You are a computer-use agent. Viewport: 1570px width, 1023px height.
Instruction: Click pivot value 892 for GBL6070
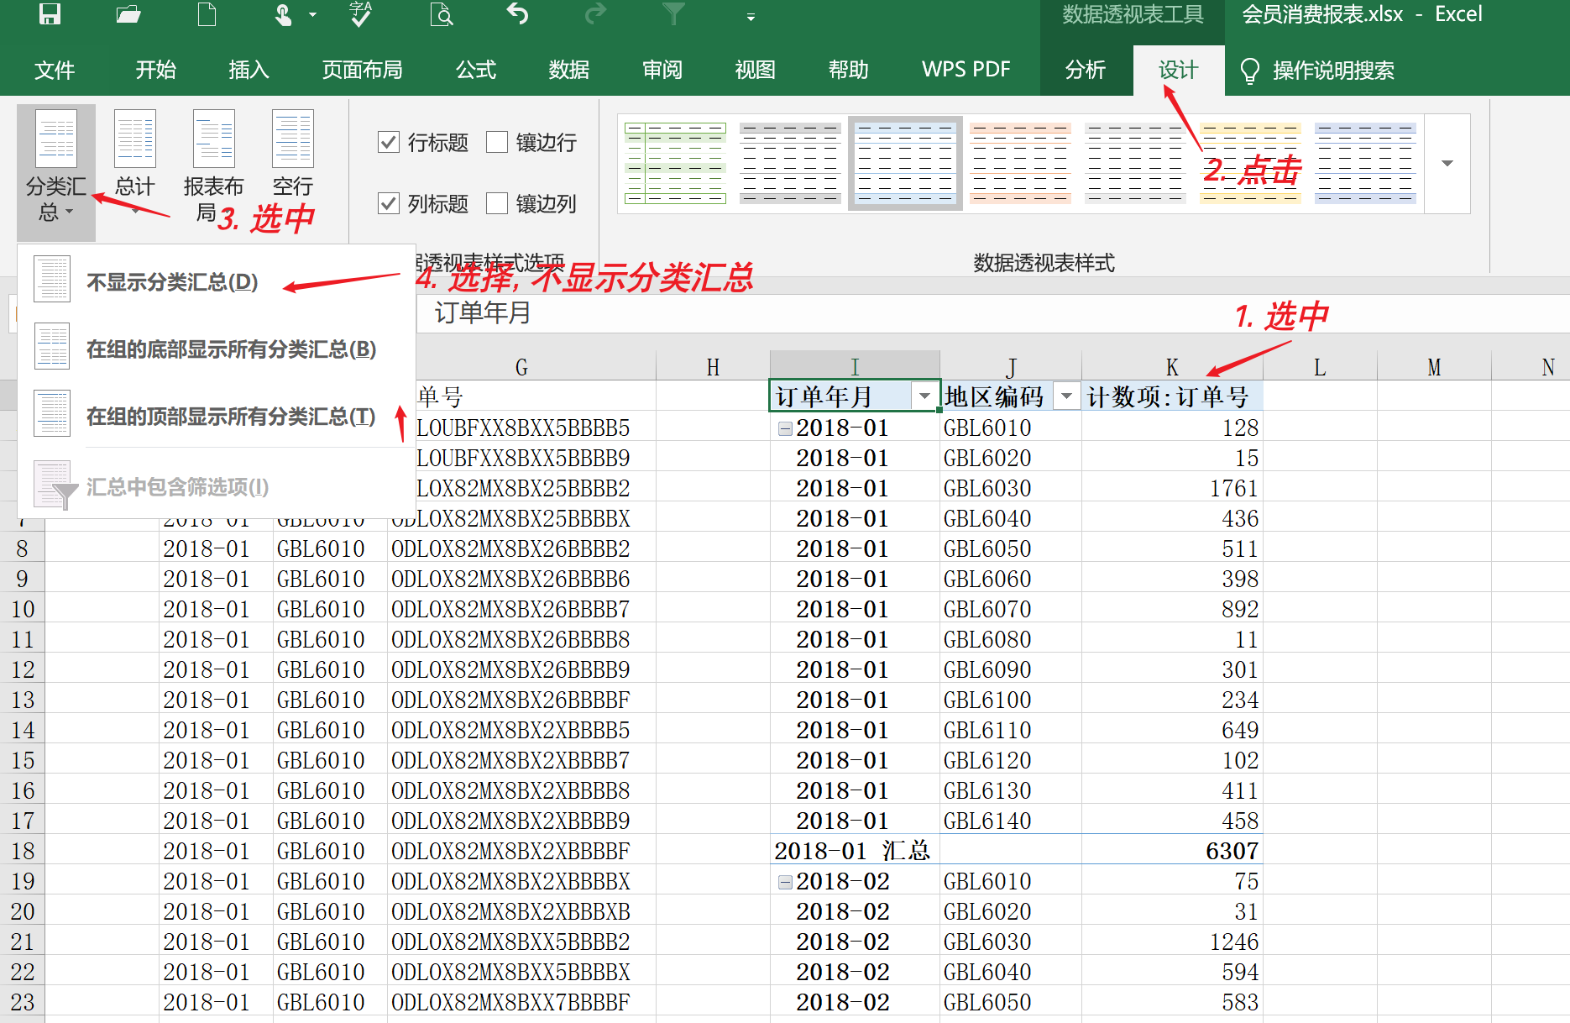pyautogui.click(x=1172, y=609)
